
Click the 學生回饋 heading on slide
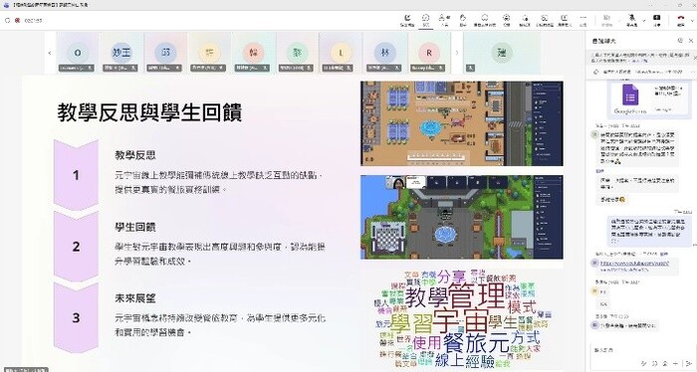(x=135, y=227)
